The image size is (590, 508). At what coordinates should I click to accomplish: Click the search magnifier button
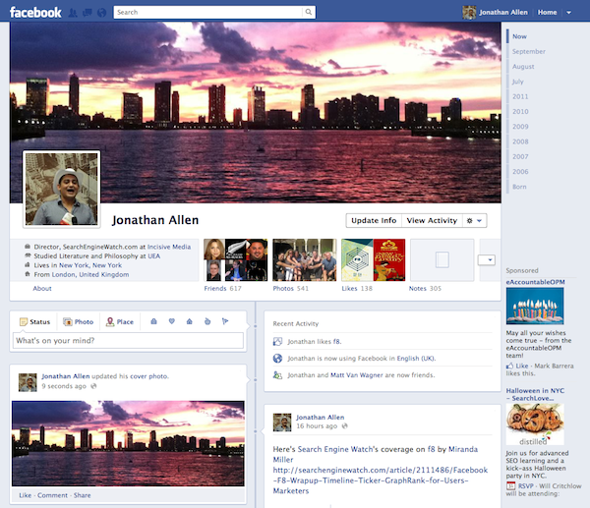click(x=309, y=12)
